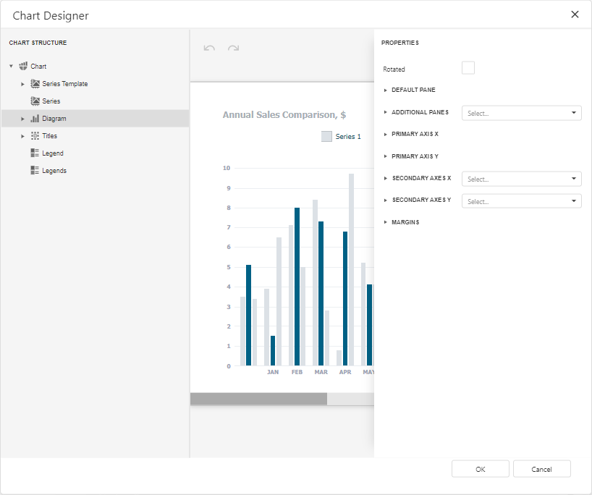
Task: Click the chart preview horizontal scrollbar
Action: [x=258, y=399]
